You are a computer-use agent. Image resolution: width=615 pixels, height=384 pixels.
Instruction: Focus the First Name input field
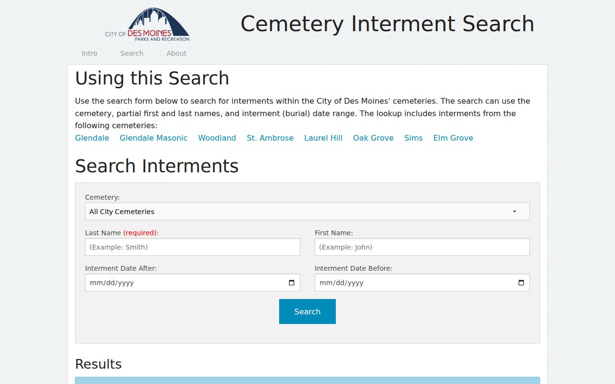[x=422, y=247]
